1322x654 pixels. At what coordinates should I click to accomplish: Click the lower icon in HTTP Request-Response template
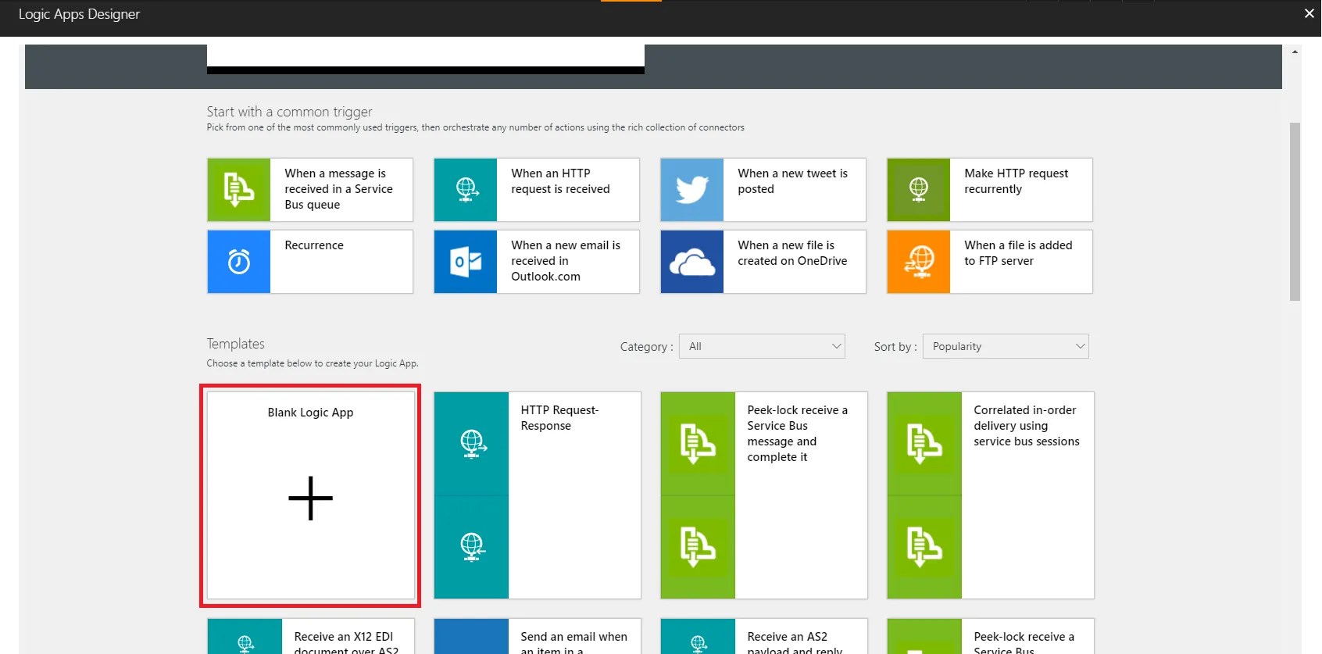(x=472, y=547)
